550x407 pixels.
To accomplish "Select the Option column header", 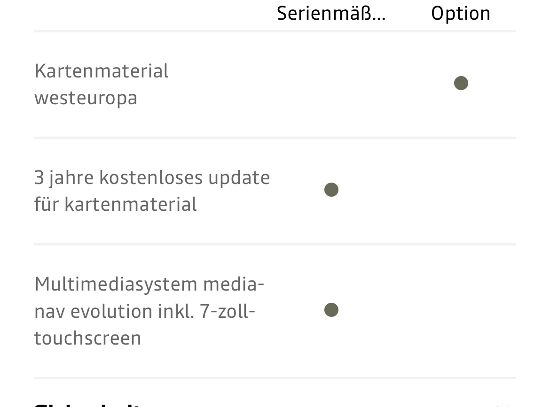I will tap(461, 14).
